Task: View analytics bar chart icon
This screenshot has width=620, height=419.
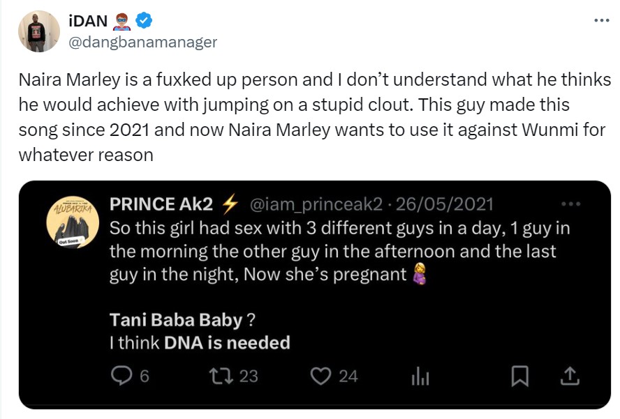Action: [x=420, y=377]
